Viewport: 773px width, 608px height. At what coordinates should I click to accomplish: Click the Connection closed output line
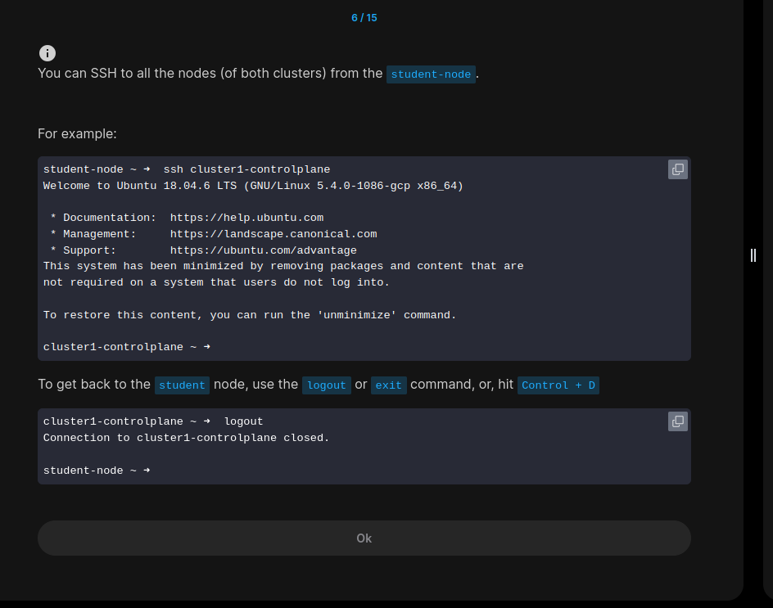[186, 438]
